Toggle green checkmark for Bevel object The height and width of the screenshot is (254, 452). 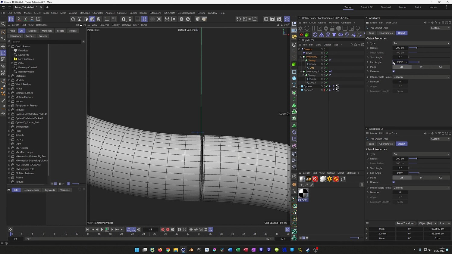pos(326,53)
